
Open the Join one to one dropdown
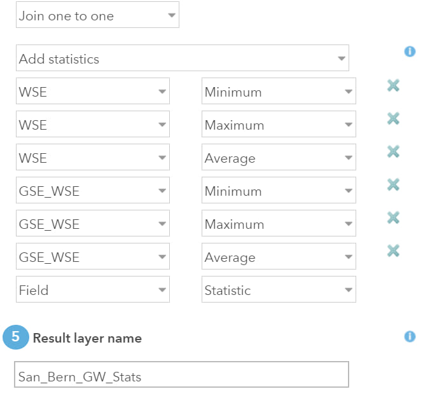[x=97, y=15]
